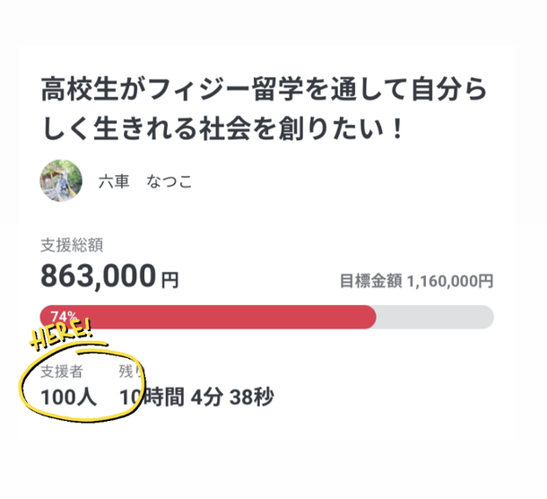Click the 残り remaining-time label

pos(131,370)
